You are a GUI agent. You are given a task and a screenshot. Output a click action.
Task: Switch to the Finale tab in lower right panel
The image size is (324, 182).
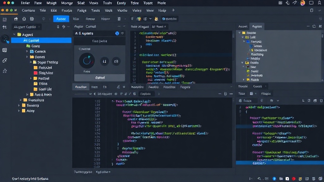click(243, 87)
